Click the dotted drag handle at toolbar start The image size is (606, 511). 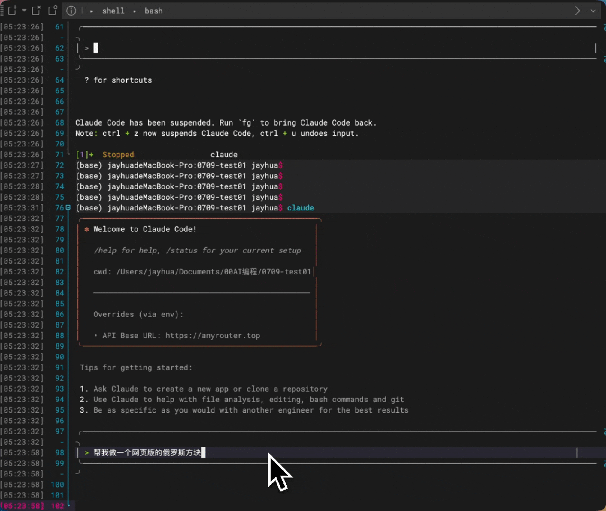point(2,11)
